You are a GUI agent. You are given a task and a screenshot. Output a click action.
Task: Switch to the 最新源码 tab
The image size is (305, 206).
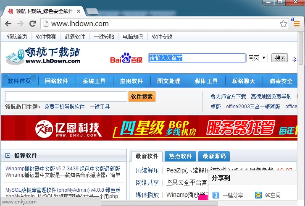pyautogui.click(x=214, y=156)
